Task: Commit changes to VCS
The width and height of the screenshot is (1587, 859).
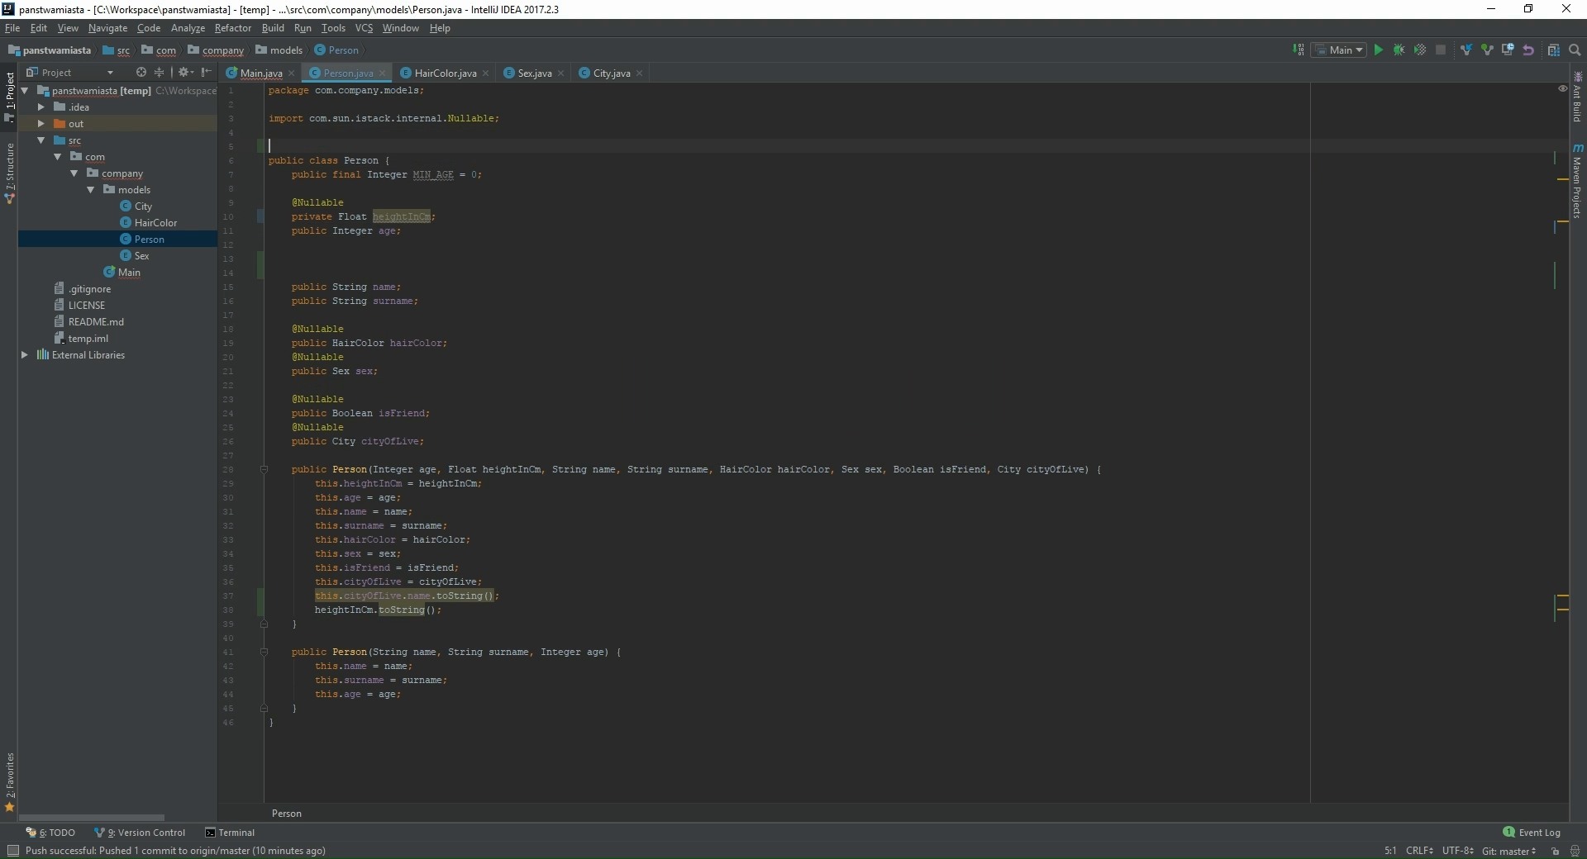Action: click(x=1487, y=50)
